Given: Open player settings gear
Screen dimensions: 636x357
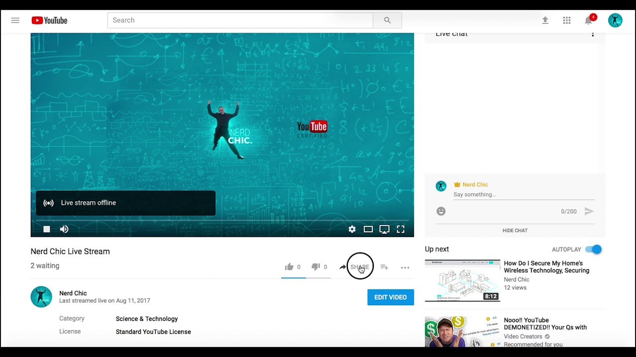Looking at the screenshot, I should [x=352, y=229].
